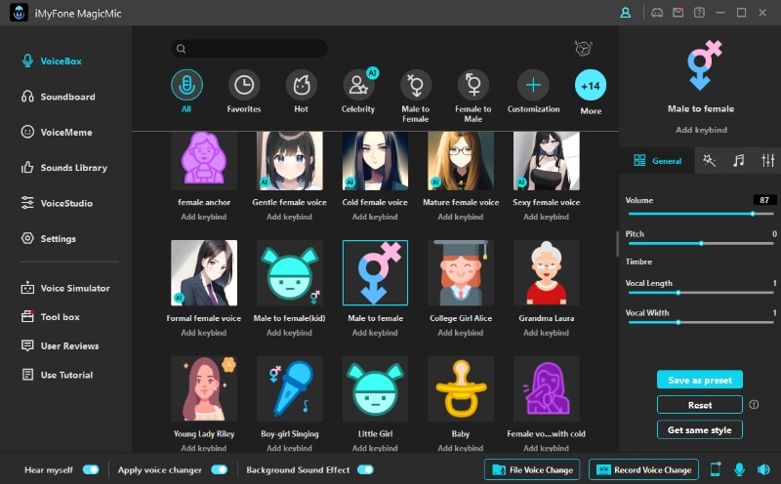Go to VoiceMeme in sidebar
The height and width of the screenshot is (484, 781).
[x=57, y=132]
